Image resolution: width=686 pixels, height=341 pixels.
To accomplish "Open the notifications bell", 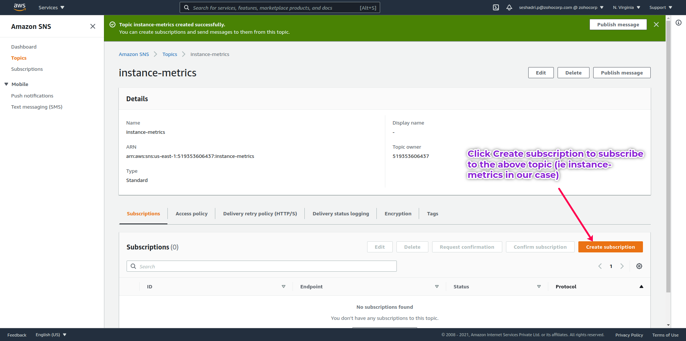I will 509,7.
